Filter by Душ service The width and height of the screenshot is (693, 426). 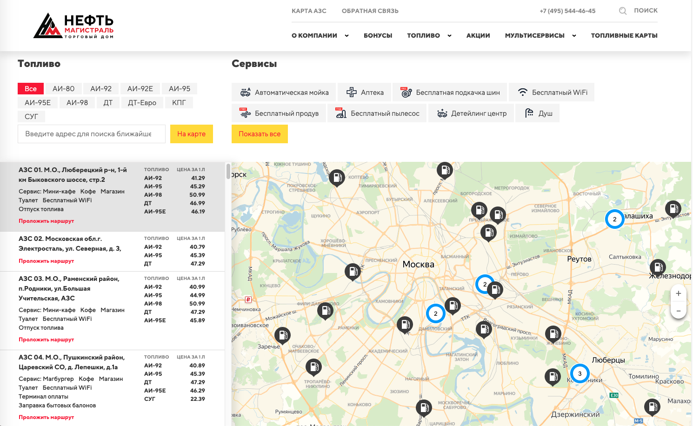coord(538,113)
